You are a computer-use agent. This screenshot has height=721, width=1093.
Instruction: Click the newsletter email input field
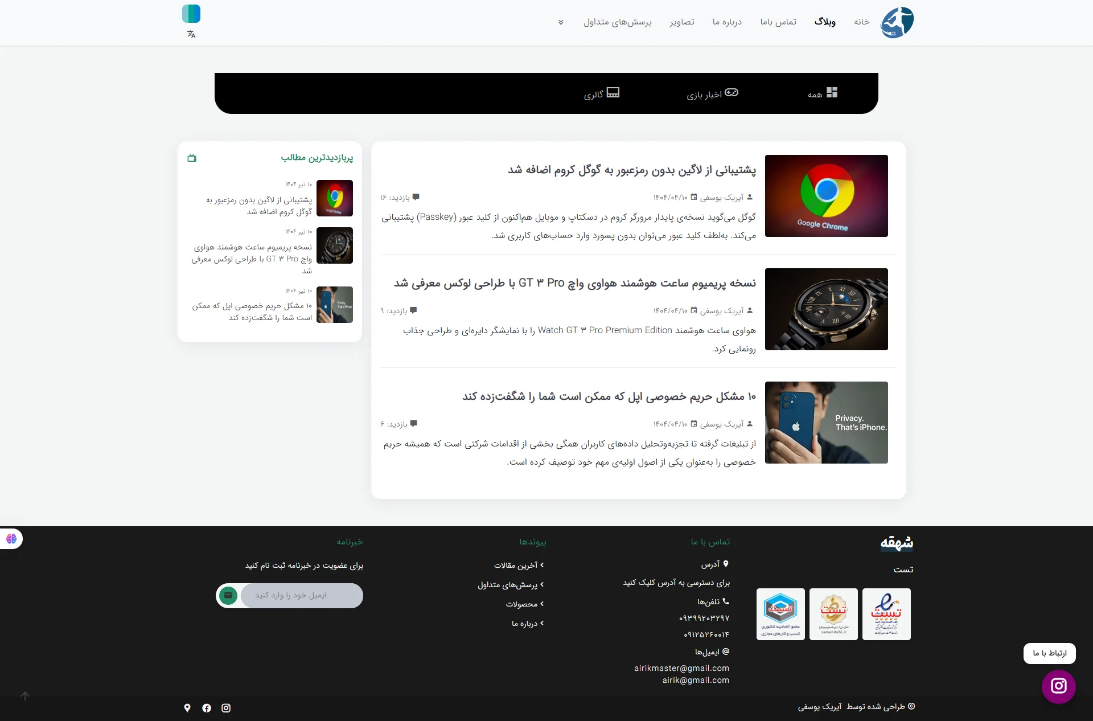pyautogui.click(x=302, y=595)
